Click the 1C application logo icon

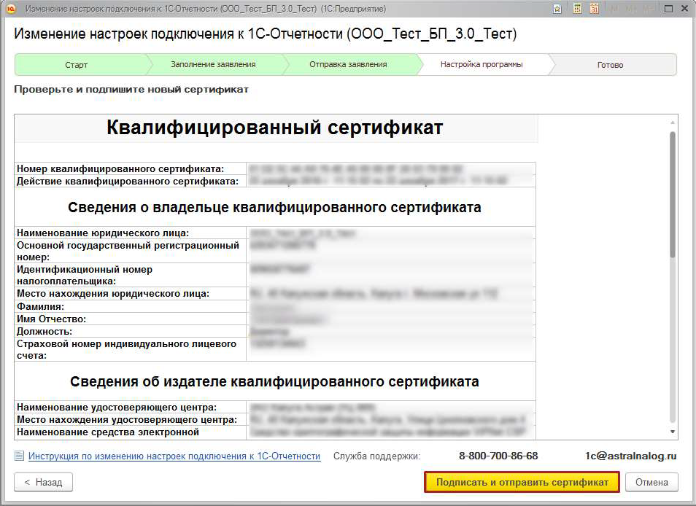click(11, 9)
